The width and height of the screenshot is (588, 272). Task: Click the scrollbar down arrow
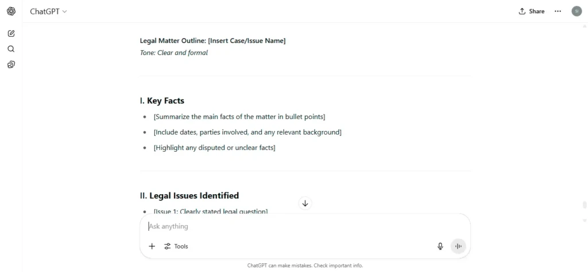pyautogui.click(x=584, y=220)
